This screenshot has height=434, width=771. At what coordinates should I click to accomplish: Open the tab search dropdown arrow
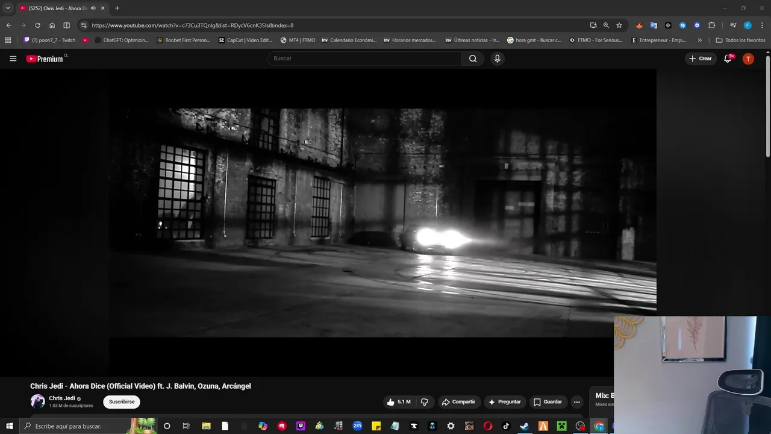click(8, 8)
